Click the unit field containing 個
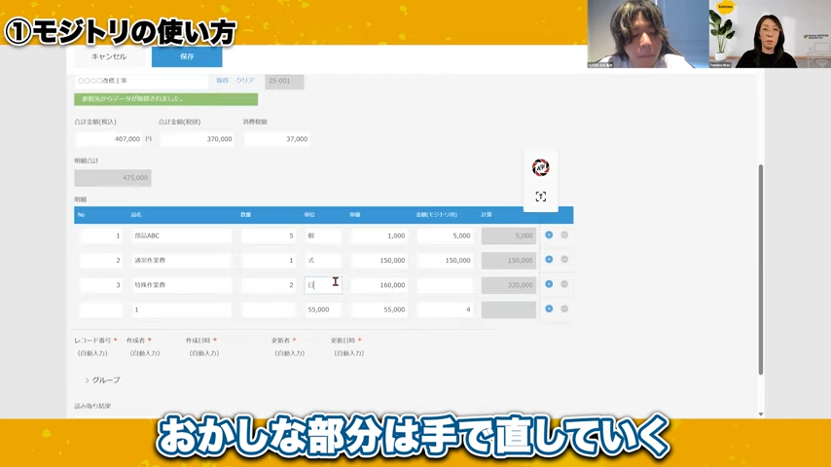831x467 pixels. tap(323, 235)
